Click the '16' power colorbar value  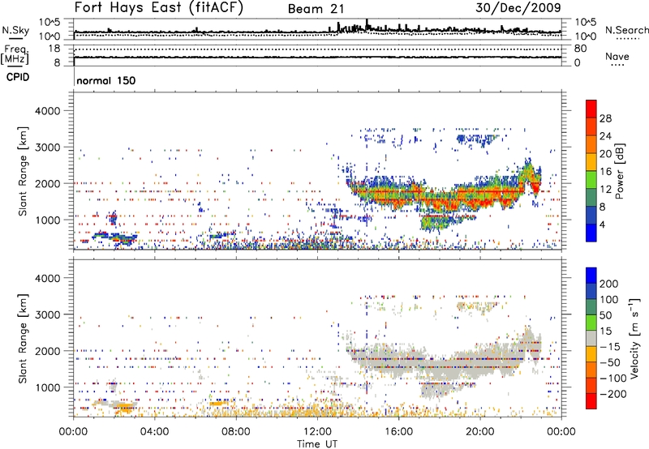pos(605,172)
